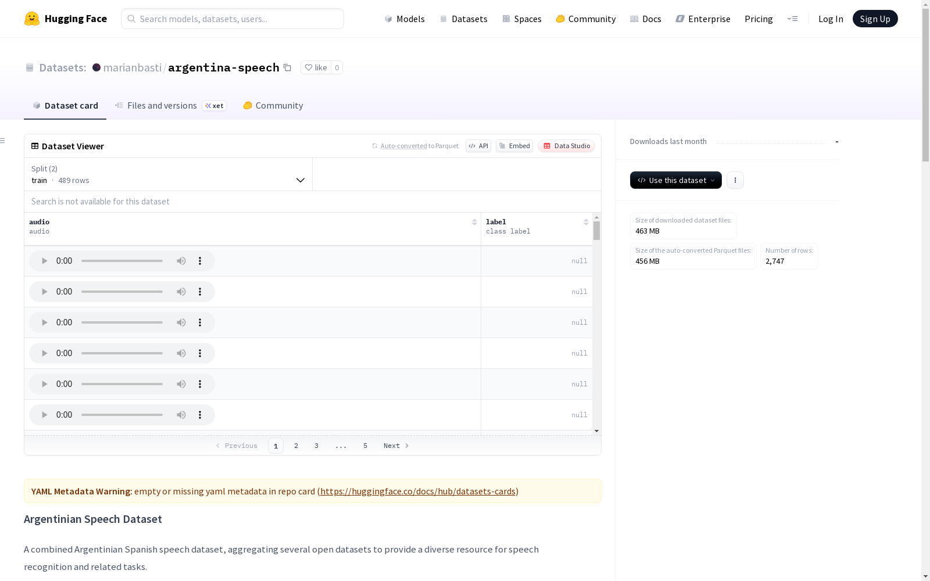Open the Models navigation item
The width and height of the screenshot is (930, 581).
click(405, 19)
